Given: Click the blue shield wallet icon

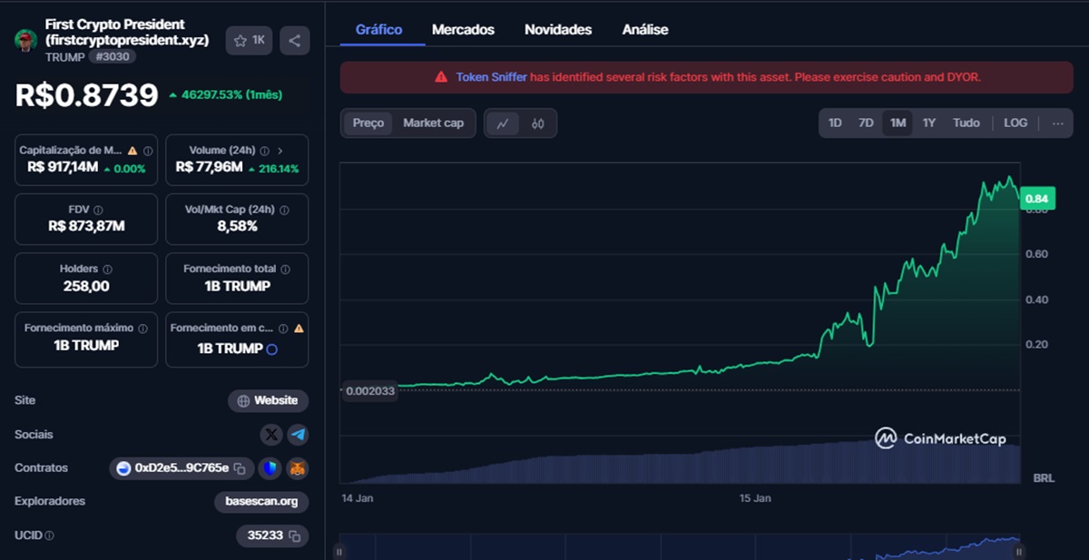Looking at the screenshot, I should point(271,468).
